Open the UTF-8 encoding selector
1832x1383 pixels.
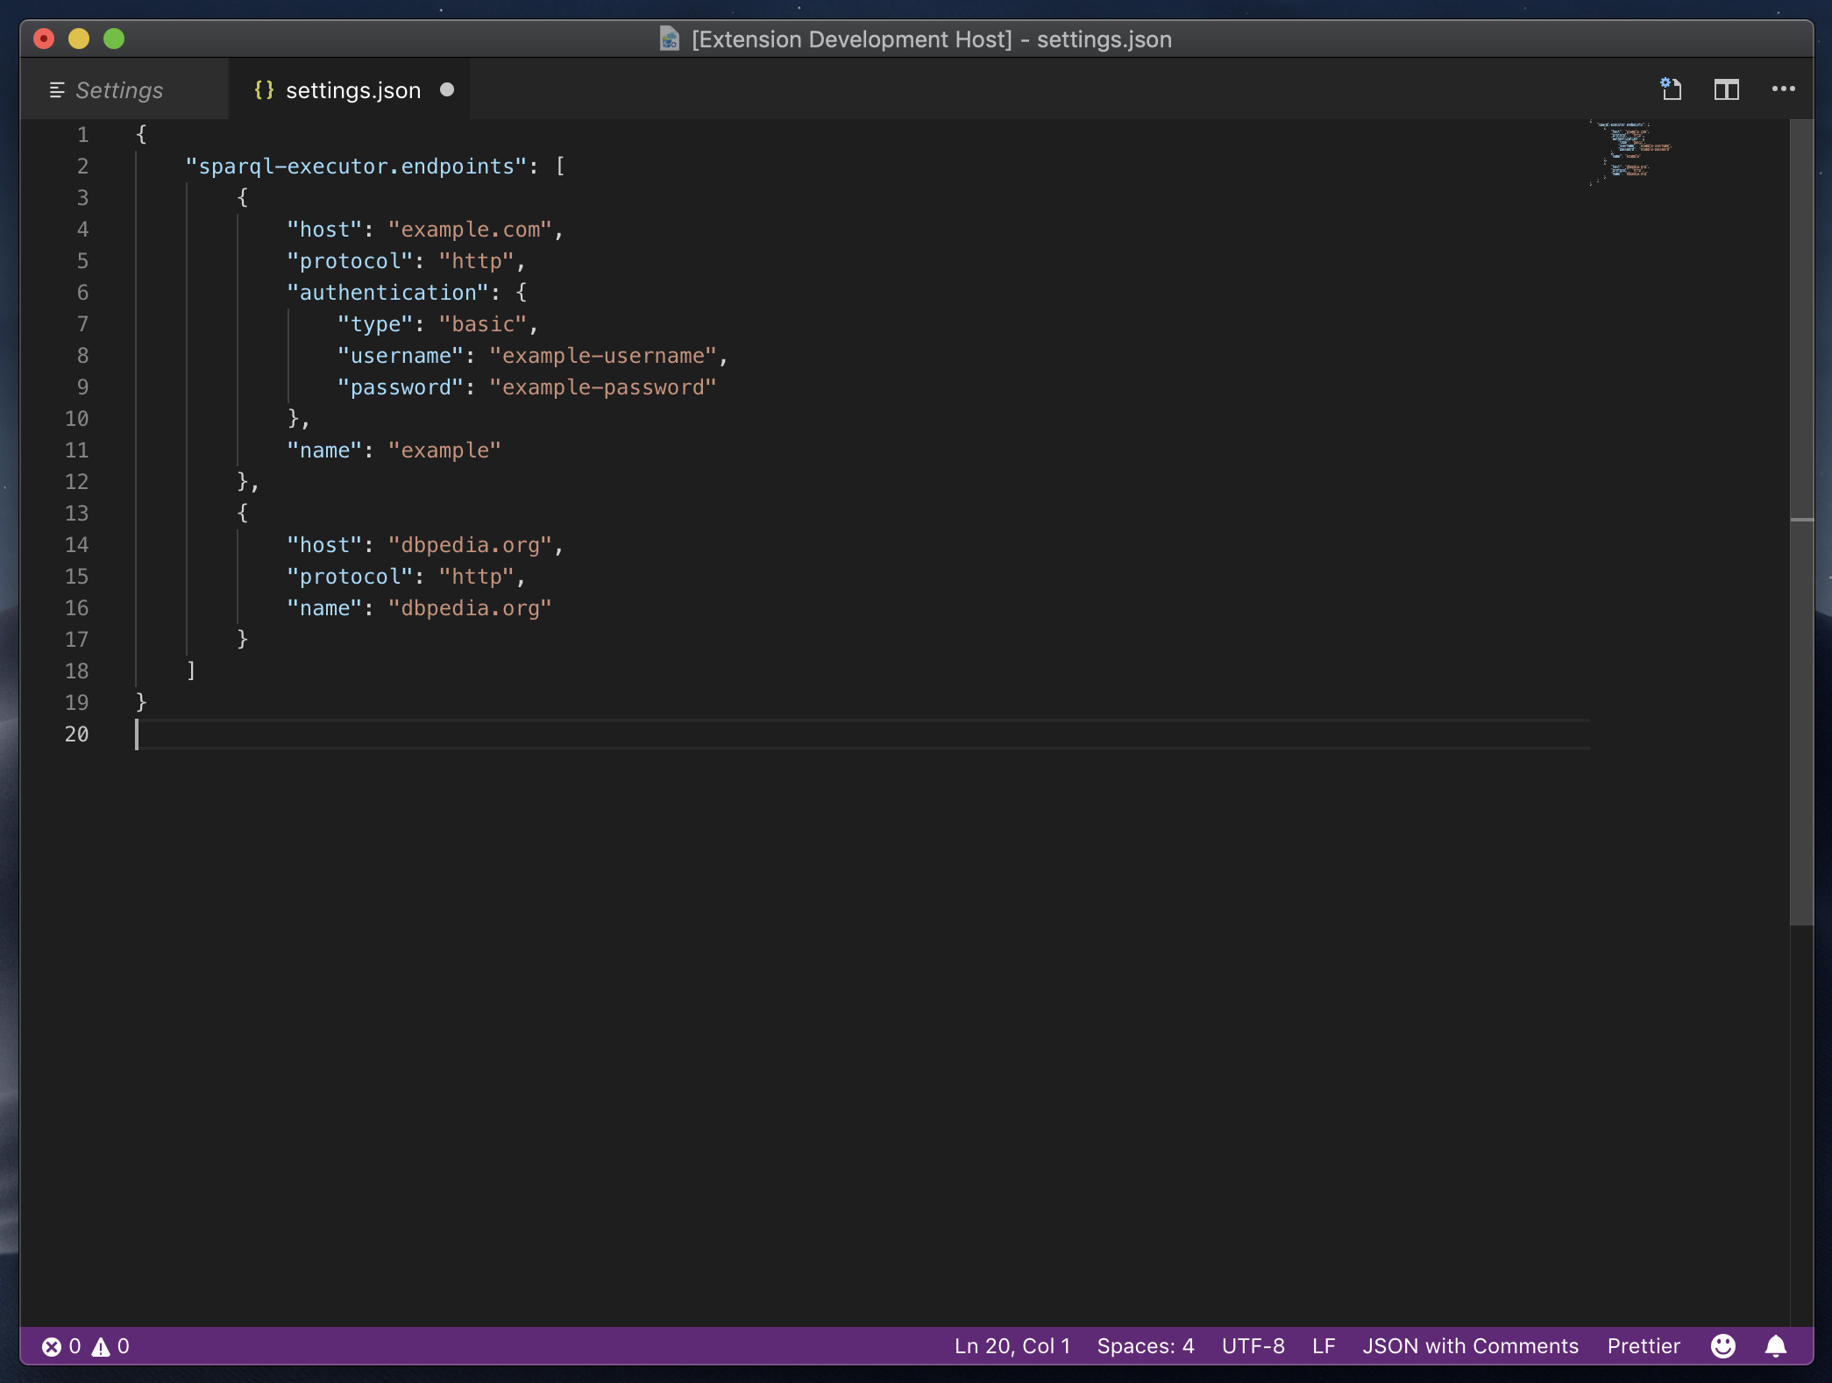(x=1253, y=1346)
